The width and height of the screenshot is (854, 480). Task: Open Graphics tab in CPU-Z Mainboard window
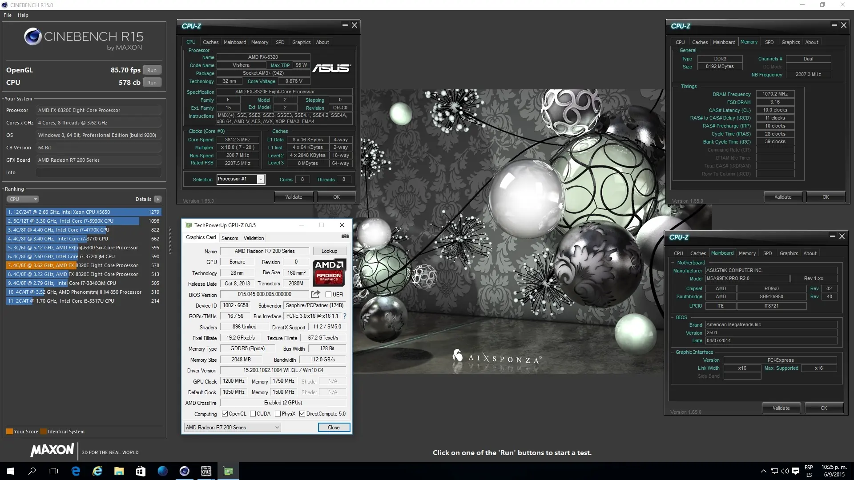[789, 253]
